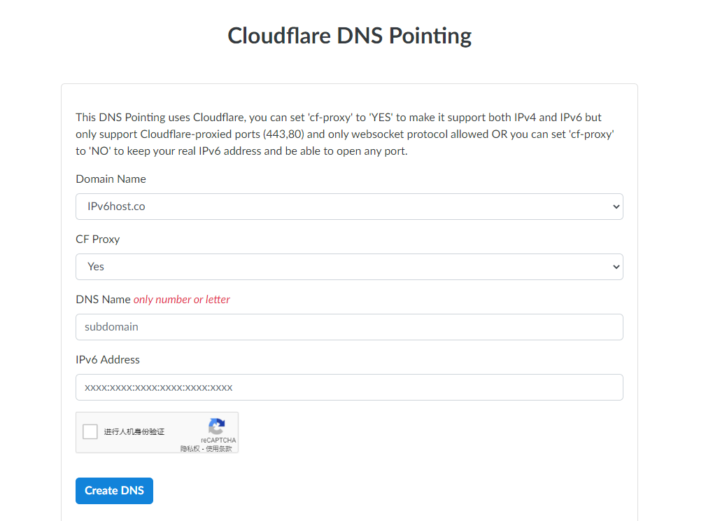Click the Domain Name select chevron arrow
The width and height of the screenshot is (706, 521).
[616, 207]
